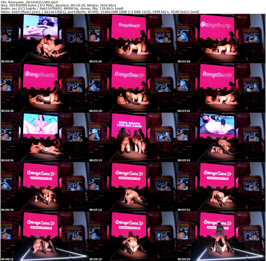Select the preview at 00:07:52
The height and width of the screenshot is (261, 266).
click(x=221, y=186)
